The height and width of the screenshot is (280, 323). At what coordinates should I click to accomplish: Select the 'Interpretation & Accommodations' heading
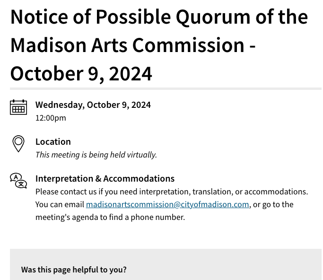pos(105,179)
